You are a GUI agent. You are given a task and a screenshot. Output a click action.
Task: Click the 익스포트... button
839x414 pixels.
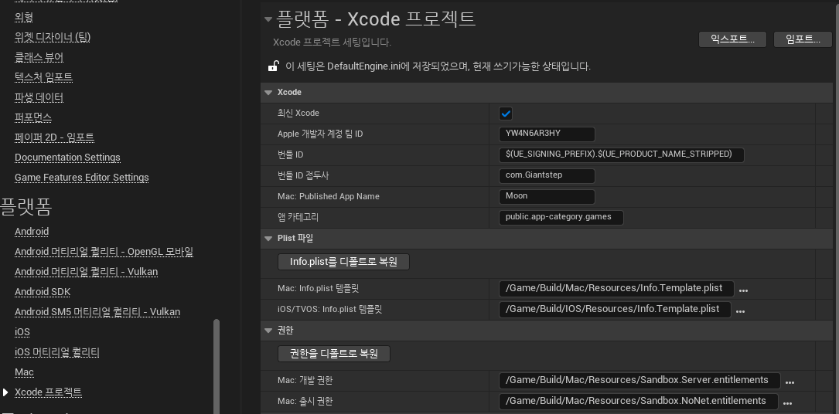(732, 39)
